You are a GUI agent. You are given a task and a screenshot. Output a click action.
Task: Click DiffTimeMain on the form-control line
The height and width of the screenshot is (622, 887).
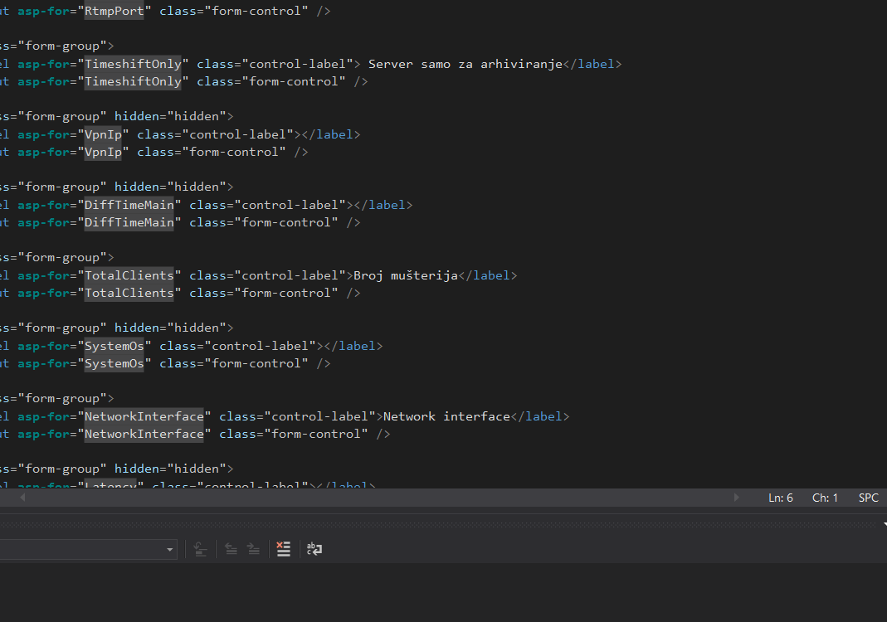tap(129, 222)
